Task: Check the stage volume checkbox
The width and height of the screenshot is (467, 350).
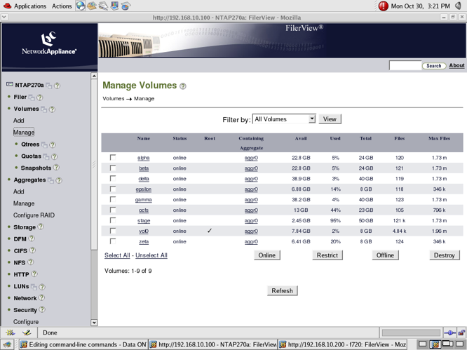Action: point(113,220)
